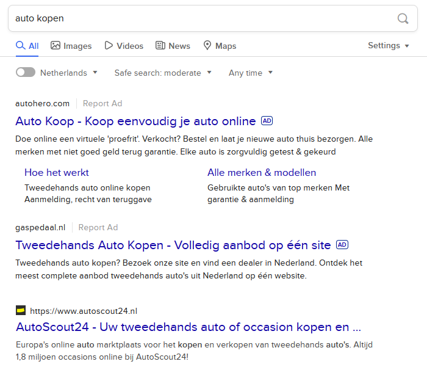Toggle the Netherlands region switch
This screenshot has height=378, width=427.
point(26,73)
